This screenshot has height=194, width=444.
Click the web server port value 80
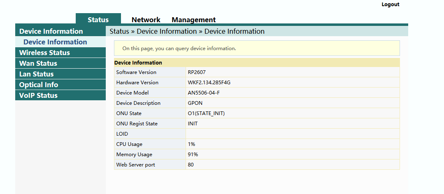pos(191,164)
